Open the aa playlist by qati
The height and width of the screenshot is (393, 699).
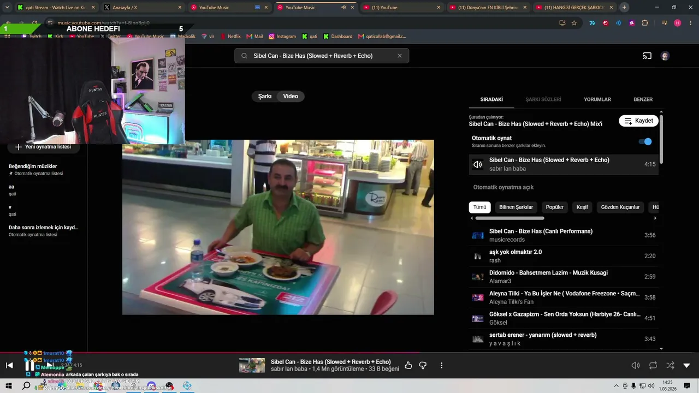click(x=44, y=190)
